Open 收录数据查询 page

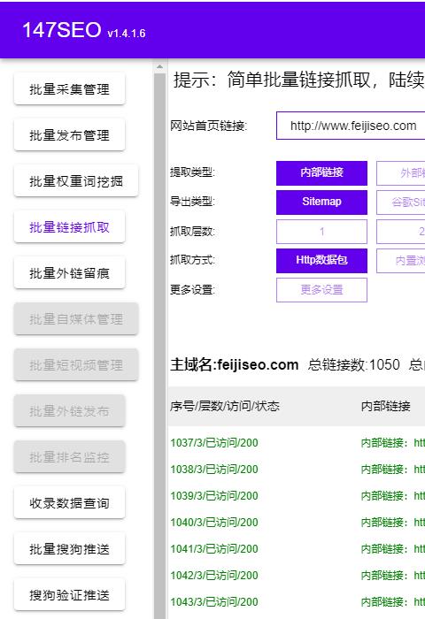pyautogui.click(x=70, y=503)
